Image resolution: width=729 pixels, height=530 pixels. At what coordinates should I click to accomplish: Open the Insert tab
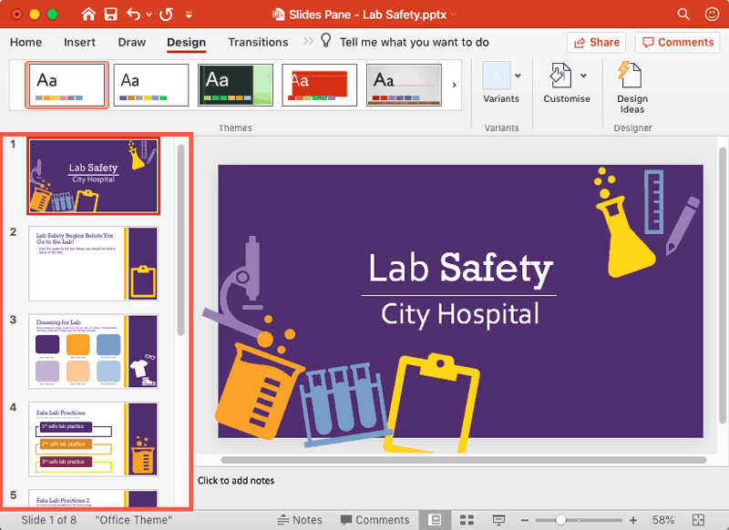[x=80, y=42]
